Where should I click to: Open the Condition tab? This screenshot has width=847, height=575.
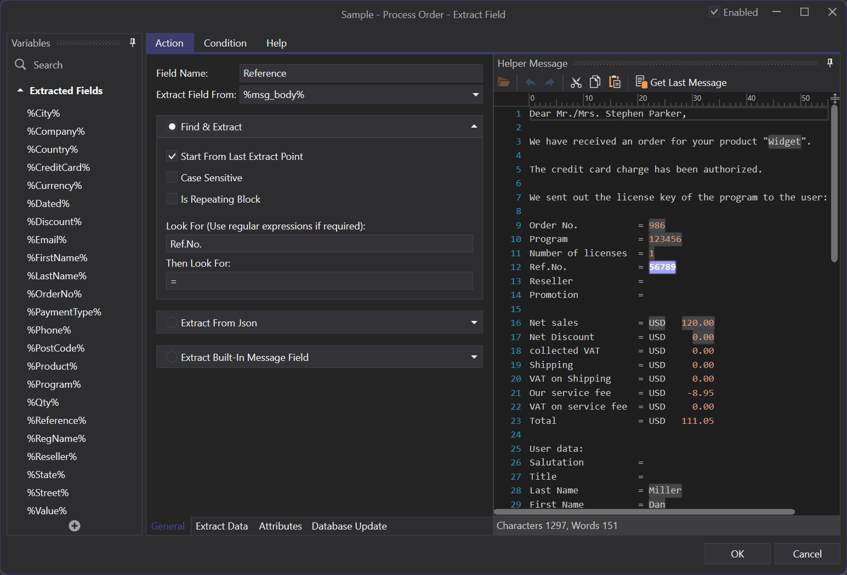click(225, 43)
